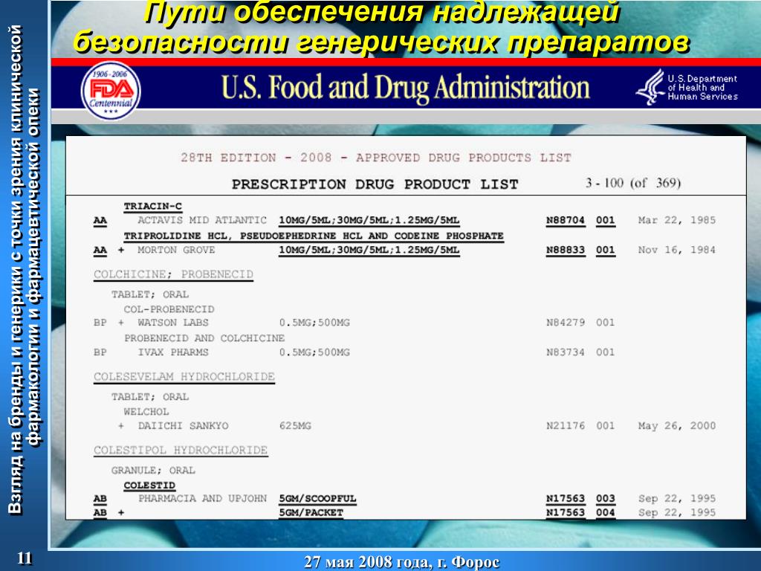The width and height of the screenshot is (761, 571).
Task: Select WATSON LABS manufacturer text
Action: pyautogui.click(x=172, y=323)
